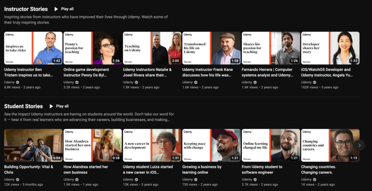The width and height of the screenshot is (372, 191).
Task: Click verified badge under Angela Yu video
Action: 315,82
